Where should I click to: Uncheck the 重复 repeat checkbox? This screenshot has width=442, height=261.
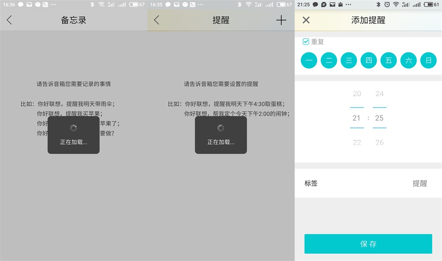[307, 41]
